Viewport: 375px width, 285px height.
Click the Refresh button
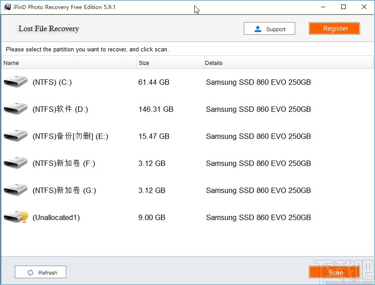pyautogui.click(x=41, y=272)
